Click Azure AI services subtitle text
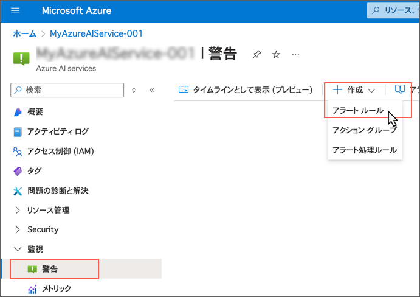 tap(66, 68)
